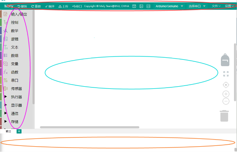Click the toolbox category scrollbar

tap(33, 57)
